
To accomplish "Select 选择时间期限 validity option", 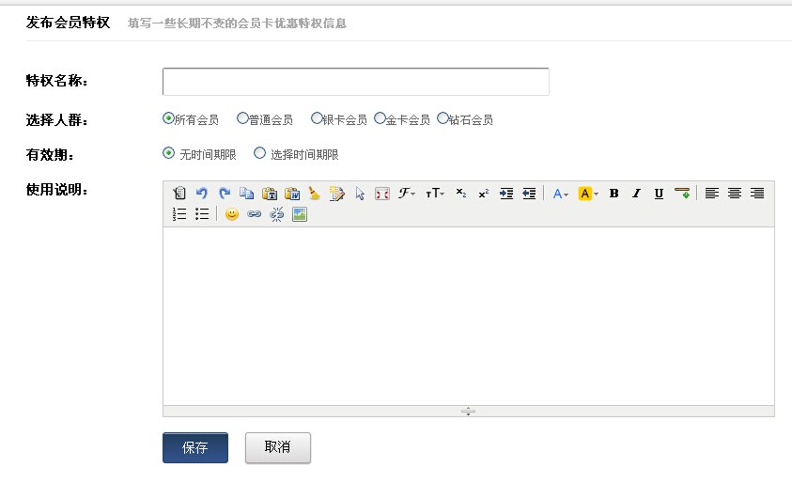I will pyautogui.click(x=260, y=153).
